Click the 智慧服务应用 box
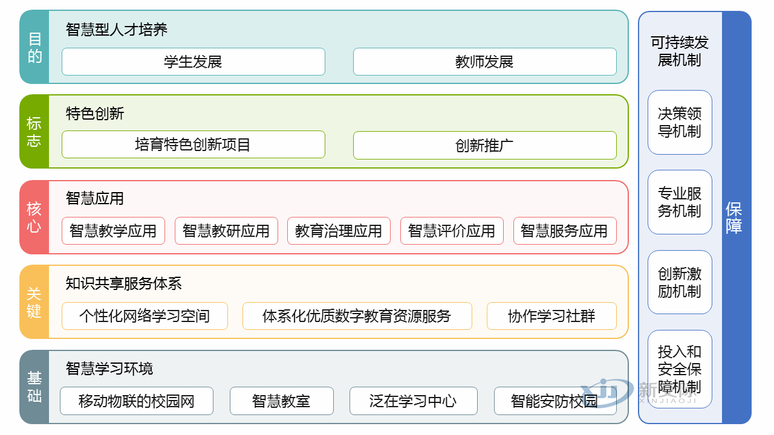The image size is (774, 435). 565,231
